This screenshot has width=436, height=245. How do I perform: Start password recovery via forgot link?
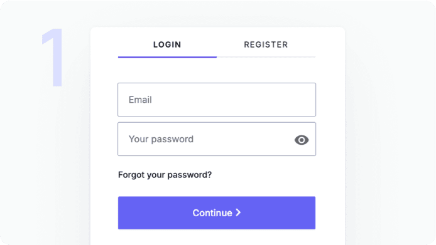pyautogui.click(x=165, y=175)
